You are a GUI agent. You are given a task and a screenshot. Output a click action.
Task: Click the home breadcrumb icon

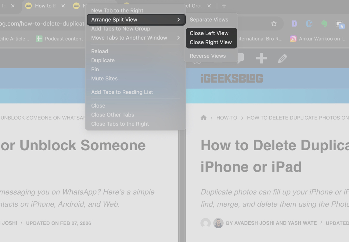pos(203,118)
